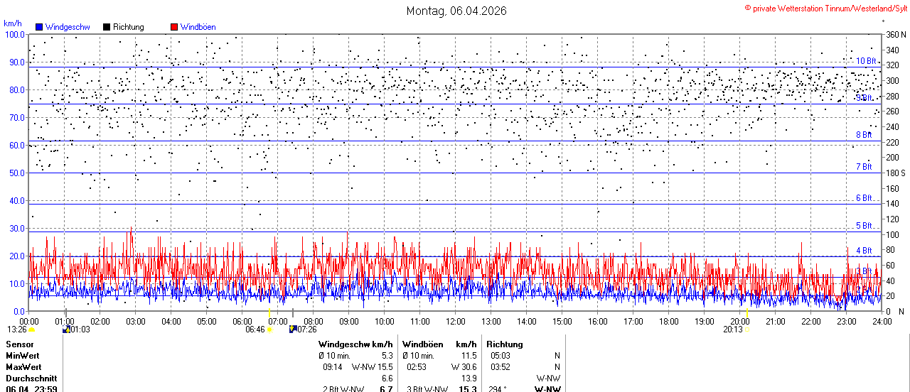Click the 12:00 time axis label
910x392 pixels.
click(455, 322)
